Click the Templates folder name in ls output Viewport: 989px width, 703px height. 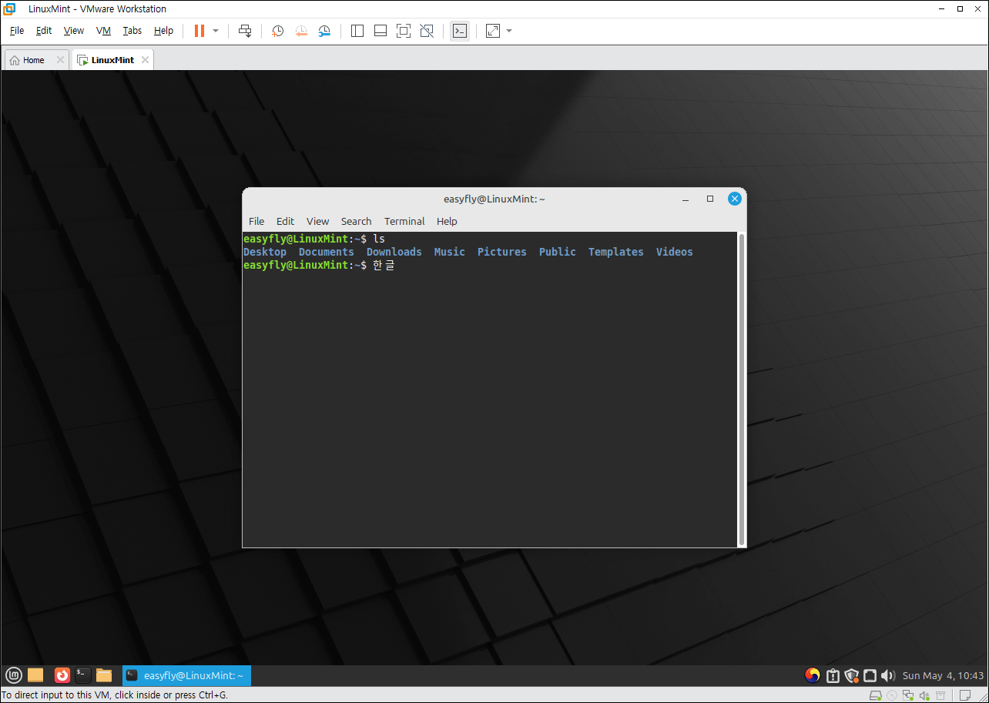coord(616,252)
